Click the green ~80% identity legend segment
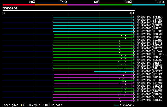This screenshot has width=167, height=107. pyautogui.click(x=116, y=5)
